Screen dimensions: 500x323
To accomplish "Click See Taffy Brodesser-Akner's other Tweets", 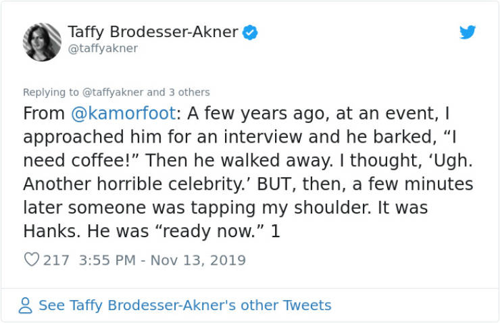I will click(185, 305).
